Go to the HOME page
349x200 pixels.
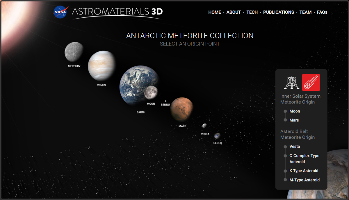click(215, 12)
